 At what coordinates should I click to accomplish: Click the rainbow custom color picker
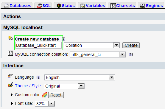[x=45, y=95]
